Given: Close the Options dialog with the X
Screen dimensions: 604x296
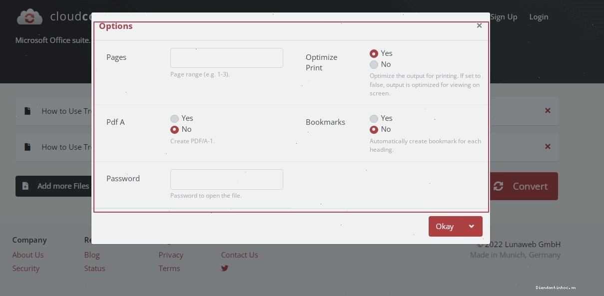Looking at the screenshot, I should (x=479, y=25).
